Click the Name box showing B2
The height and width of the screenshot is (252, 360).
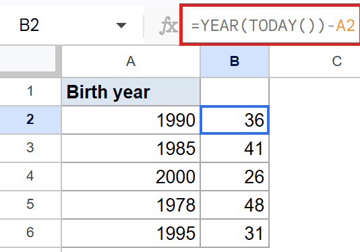point(72,25)
